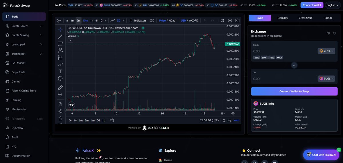
Task: Set From amount to MAX
Action: (x=279, y=58)
